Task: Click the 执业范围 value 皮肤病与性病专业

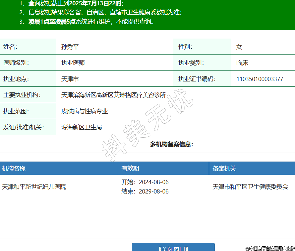Action: [x=85, y=111]
